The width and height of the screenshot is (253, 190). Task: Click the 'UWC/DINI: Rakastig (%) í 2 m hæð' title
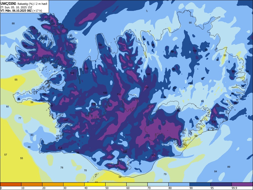point(24,4)
